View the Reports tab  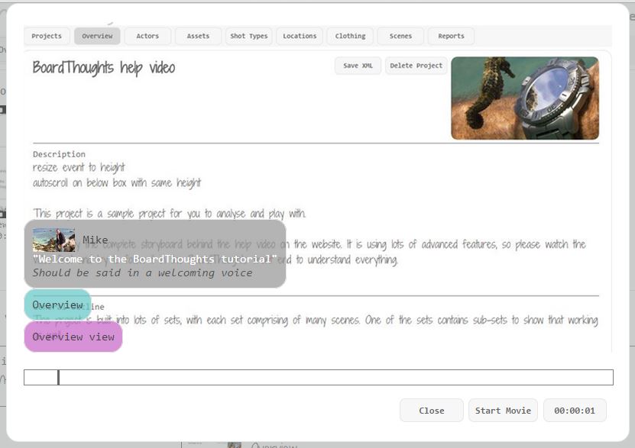pyautogui.click(x=451, y=36)
